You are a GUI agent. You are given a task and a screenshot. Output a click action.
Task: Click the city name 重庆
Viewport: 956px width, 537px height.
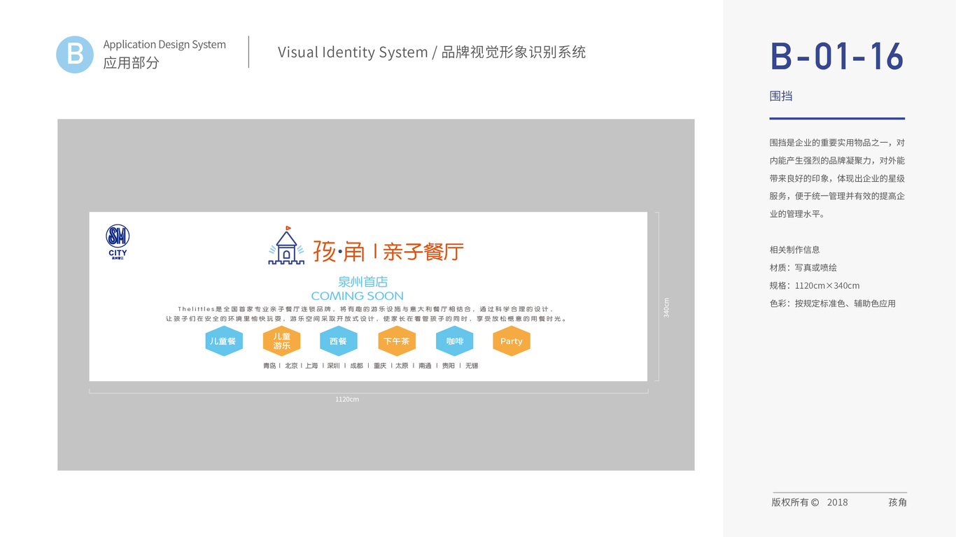[x=380, y=366]
